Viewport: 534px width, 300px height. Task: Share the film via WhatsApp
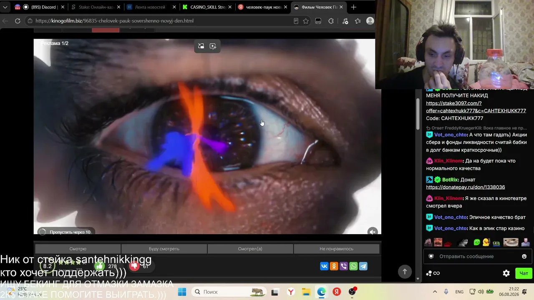[x=353, y=266]
